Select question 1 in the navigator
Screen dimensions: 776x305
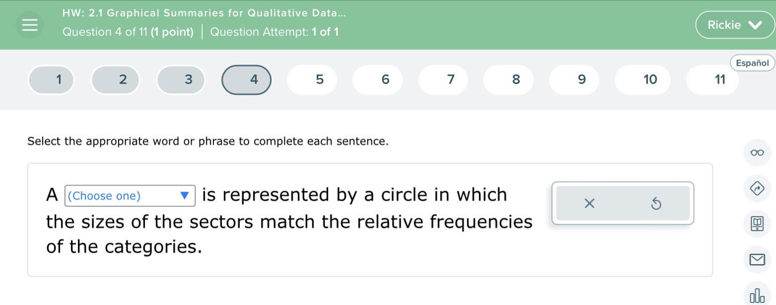(51, 79)
